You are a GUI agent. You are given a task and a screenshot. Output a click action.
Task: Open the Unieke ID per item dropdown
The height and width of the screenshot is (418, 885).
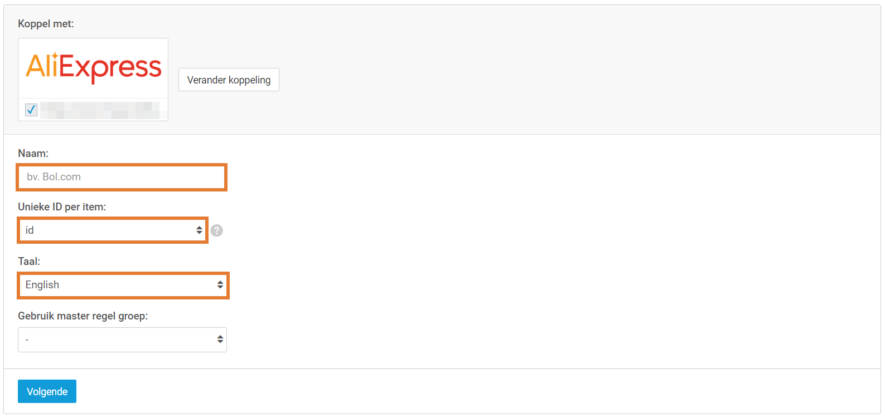tap(112, 230)
